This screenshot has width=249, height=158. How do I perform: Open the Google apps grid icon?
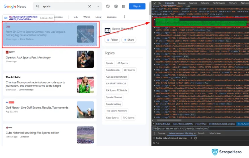click(123, 6)
